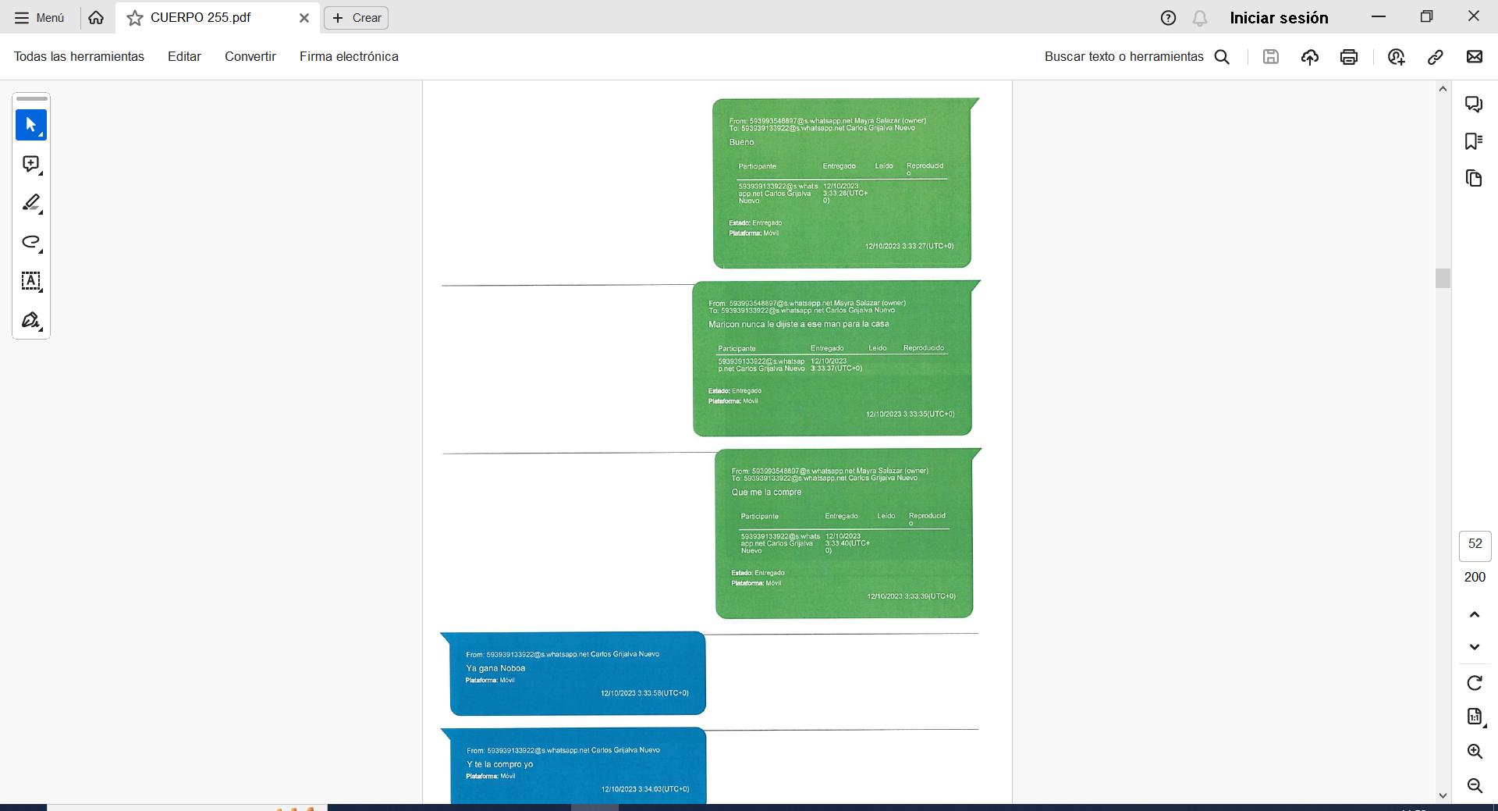This screenshot has height=811, width=1498.
Task: Go to previous page arrow
Action: point(1475,615)
